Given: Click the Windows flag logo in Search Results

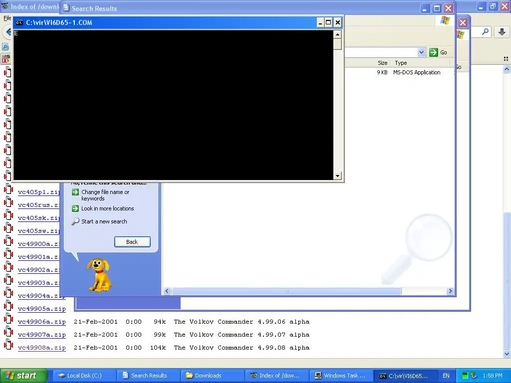Looking at the screenshot, I should pyautogui.click(x=445, y=21).
